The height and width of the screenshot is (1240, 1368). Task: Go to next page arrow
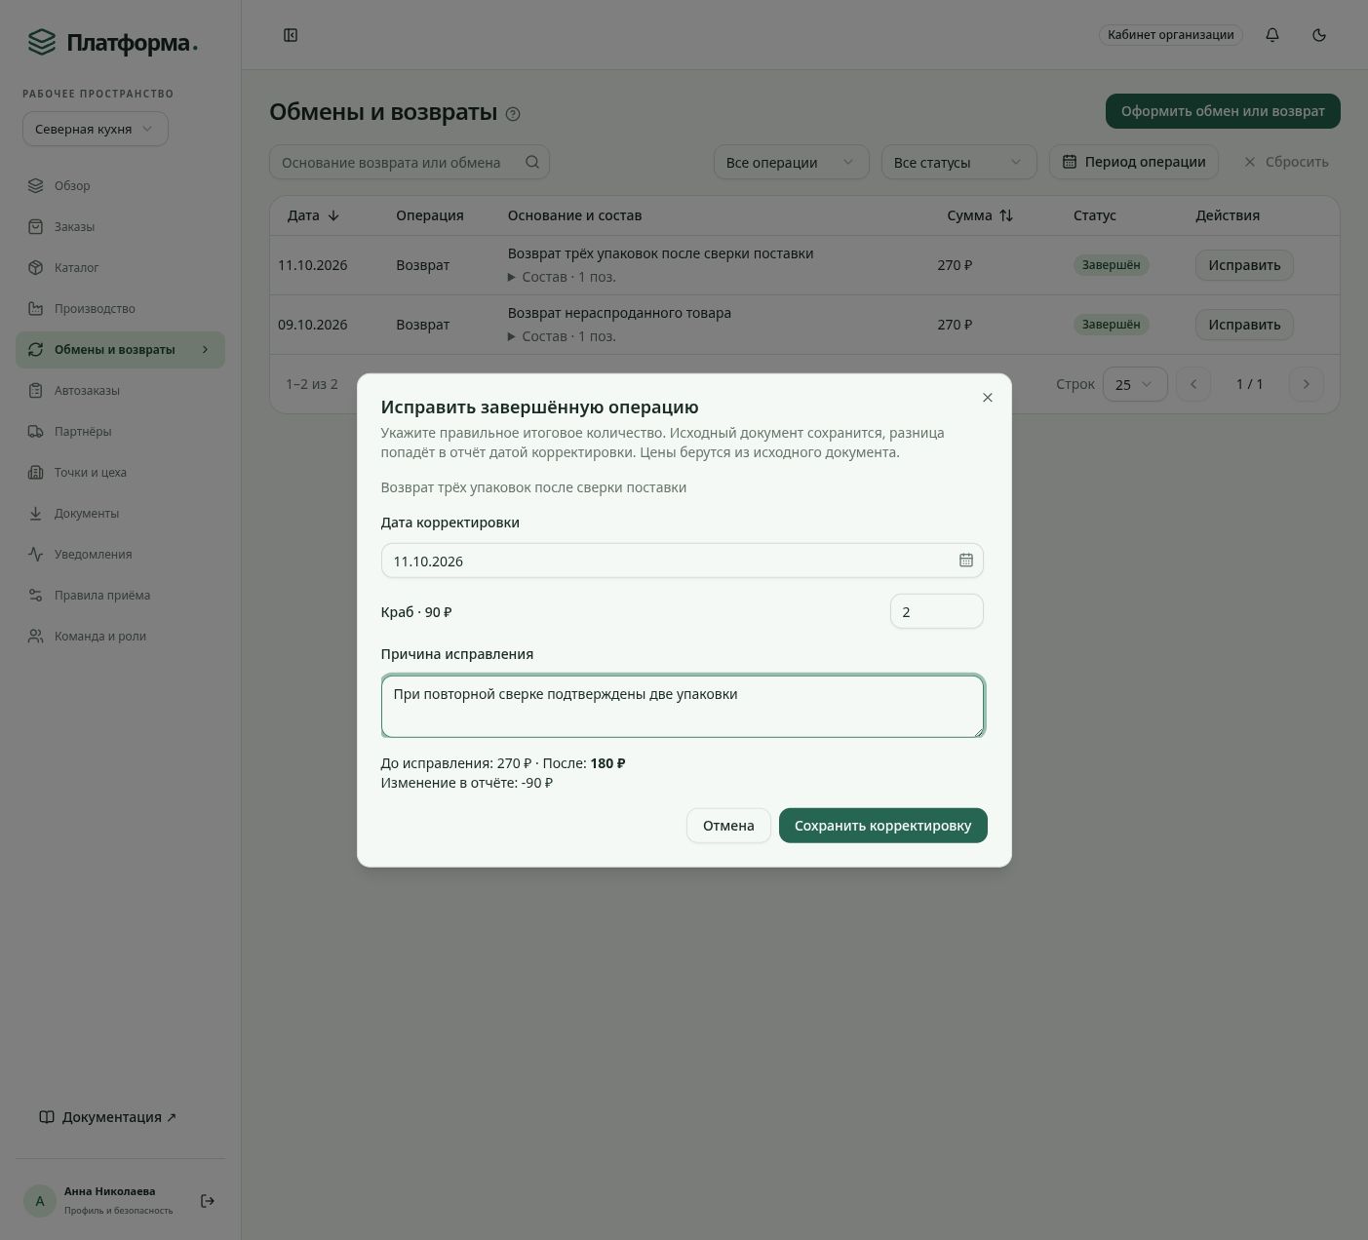coord(1307,384)
